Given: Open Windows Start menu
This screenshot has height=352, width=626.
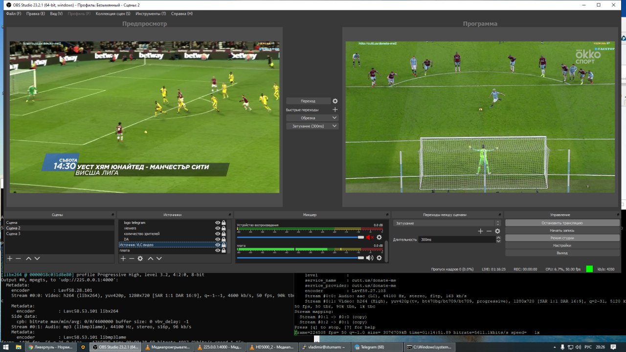Looking at the screenshot, I should [6, 347].
